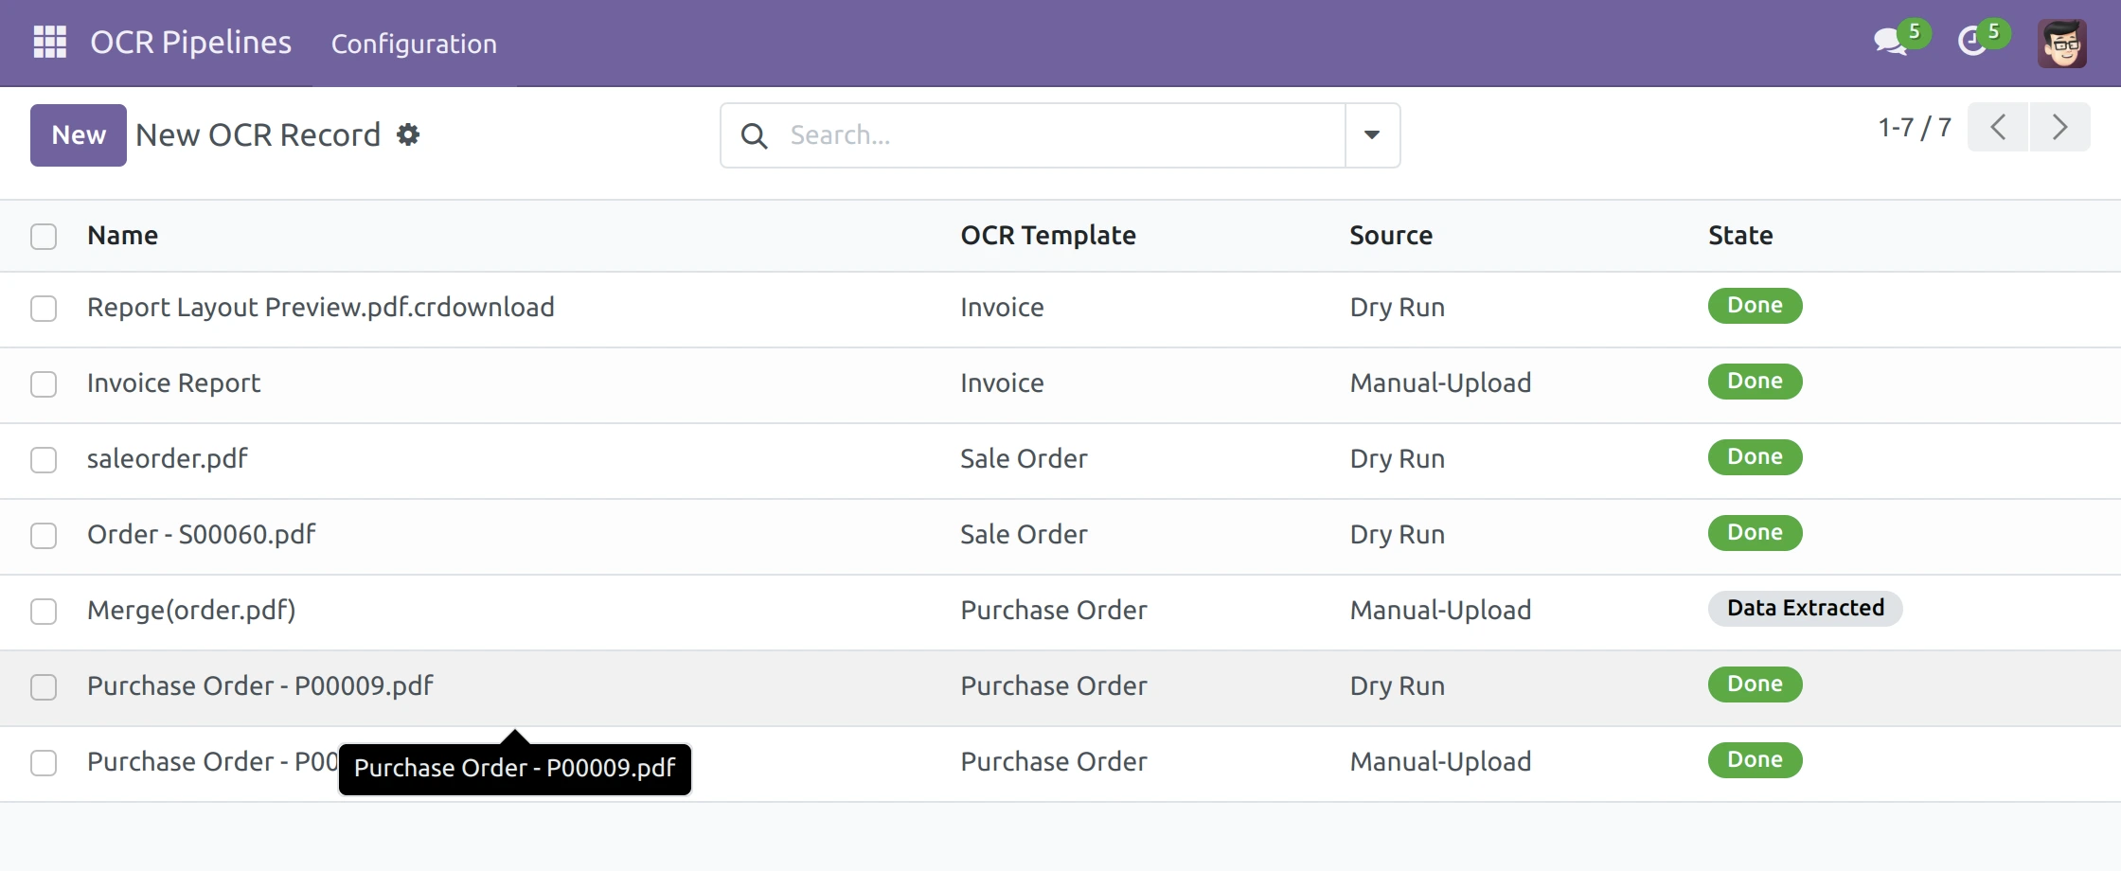2121x871 pixels.
Task: Open the activities clock icon
Action: [x=1974, y=42]
